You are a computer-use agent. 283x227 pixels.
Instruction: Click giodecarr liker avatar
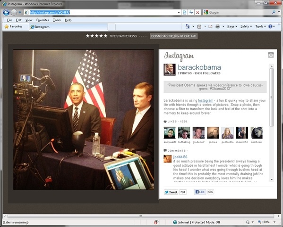coord(198,133)
